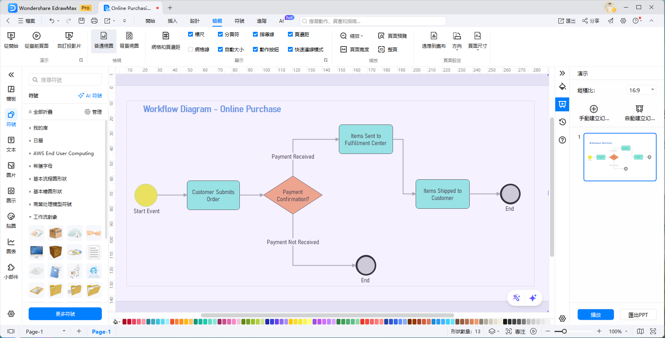
Task: Uncheck the 標尺 ruler checkbox
Action: pos(191,35)
